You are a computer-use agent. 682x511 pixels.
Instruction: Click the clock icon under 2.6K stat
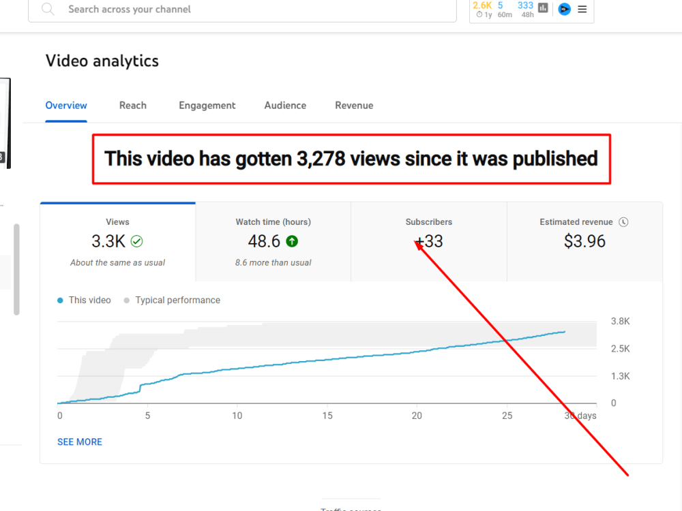[479, 14]
